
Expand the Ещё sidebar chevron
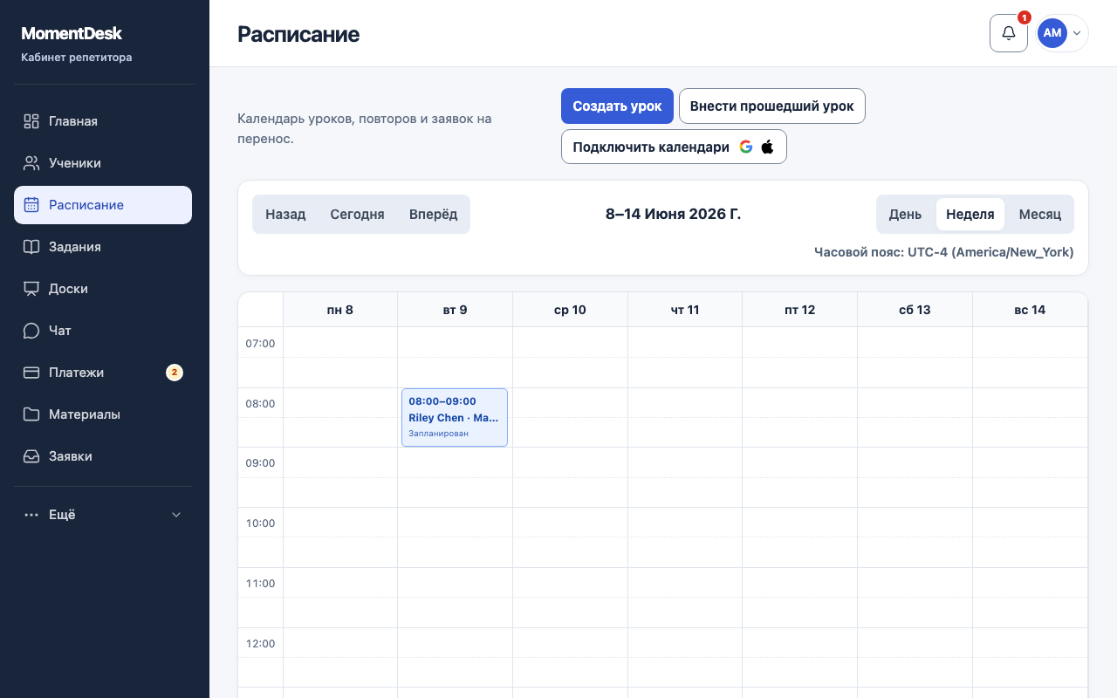[176, 515]
